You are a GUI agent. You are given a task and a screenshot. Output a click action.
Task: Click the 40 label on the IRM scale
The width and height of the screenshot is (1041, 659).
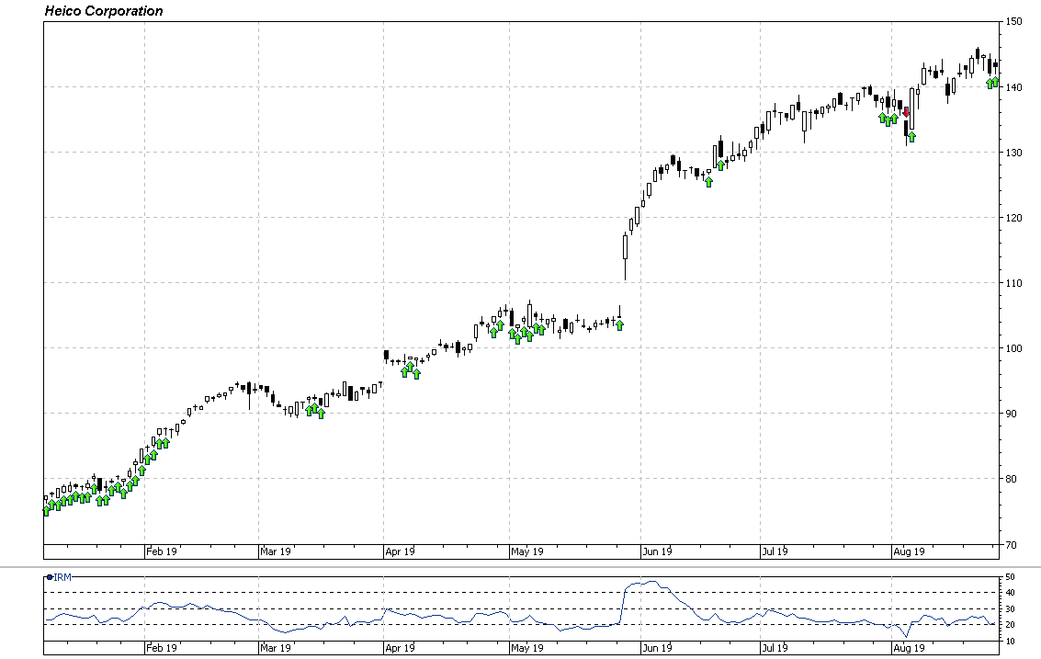[1010, 593]
